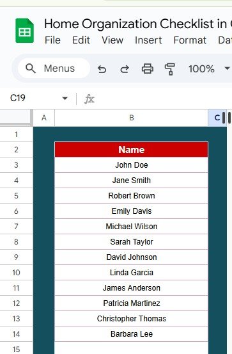Screen dimensions: 232x354
Task: Select the Sarah Taylor cell
Action: click(132, 241)
